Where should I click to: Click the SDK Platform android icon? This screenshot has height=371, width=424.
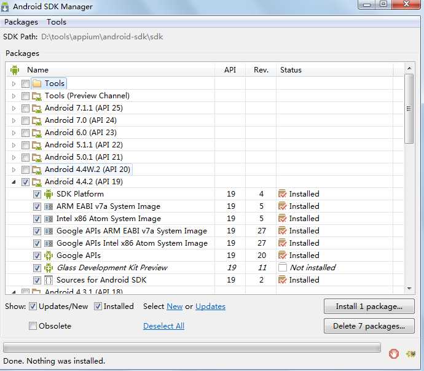click(49, 194)
